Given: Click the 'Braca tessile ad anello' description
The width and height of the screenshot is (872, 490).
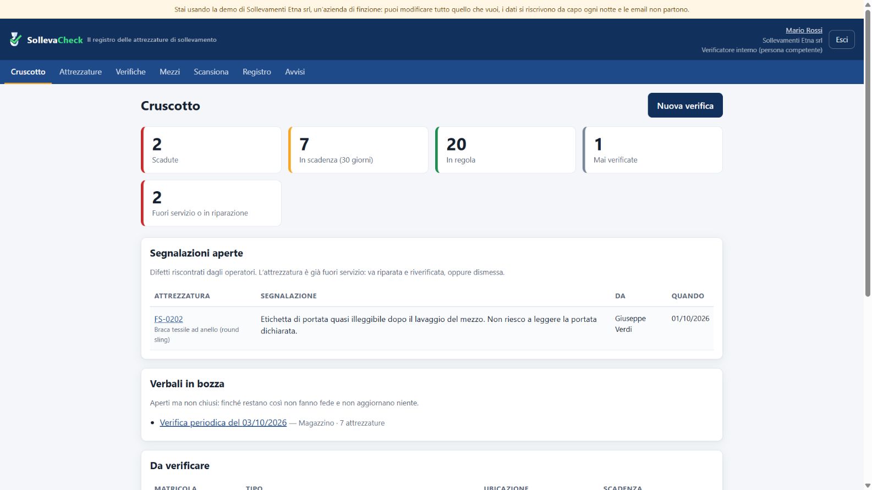Looking at the screenshot, I should pyautogui.click(x=196, y=335).
